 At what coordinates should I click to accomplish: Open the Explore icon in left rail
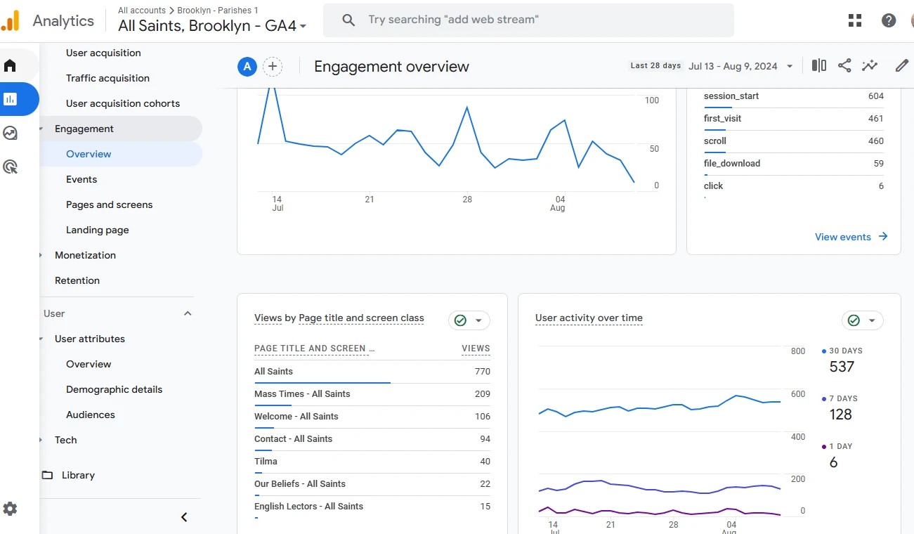(10, 133)
